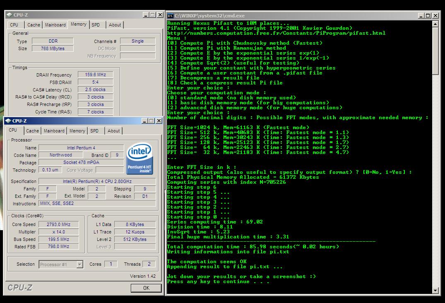Click the FSB:DRAM value 5:4
The height and width of the screenshot is (303, 445).
[95, 82]
